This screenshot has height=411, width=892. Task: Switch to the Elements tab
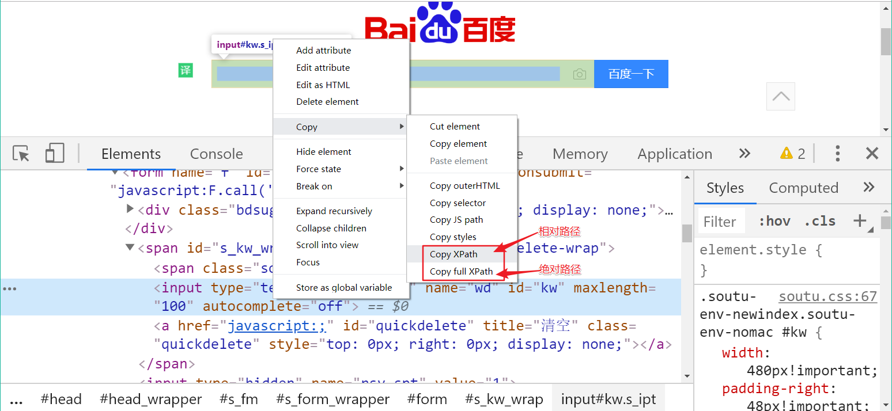(131, 154)
